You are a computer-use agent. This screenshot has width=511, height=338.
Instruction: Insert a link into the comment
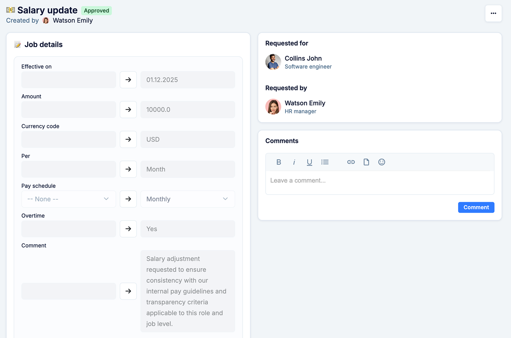pos(351,162)
